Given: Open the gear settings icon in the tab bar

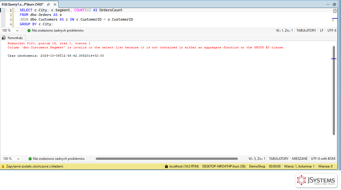Looking at the screenshot, I should point(334,4).
